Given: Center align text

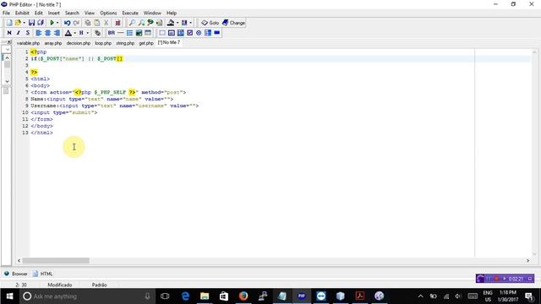Looking at the screenshot, I should (47, 33).
